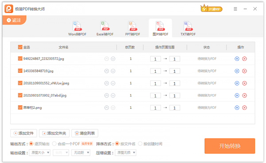Open the 无边距 margin dropdown
This screenshot has height=163, width=266.
click(x=81, y=153)
